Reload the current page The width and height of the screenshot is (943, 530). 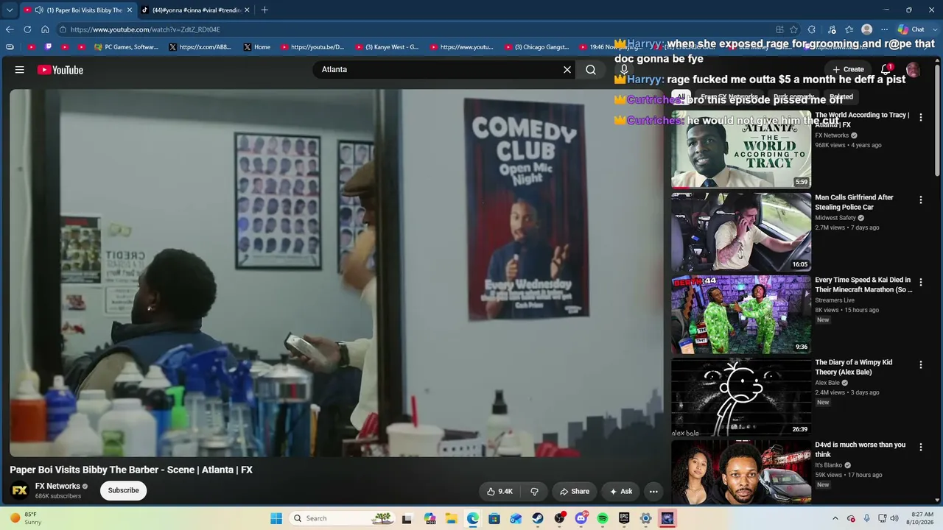click(27, 29)
